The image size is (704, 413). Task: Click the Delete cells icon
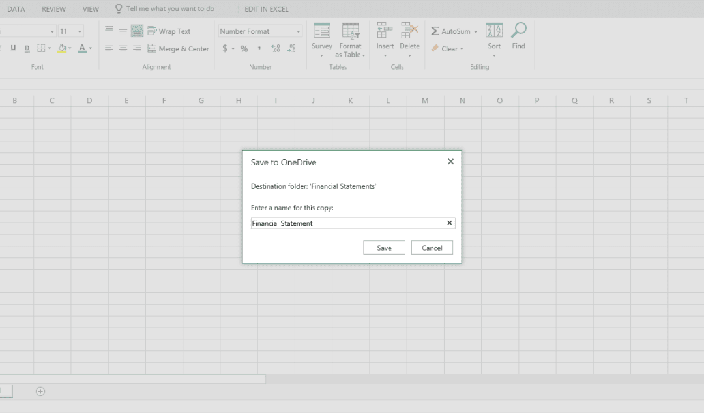point(409,31)
